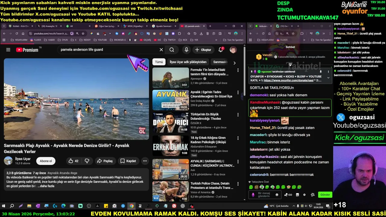Open options for the Thodex video
The height and width of the screenshot is (217, 386).
click(238, 115)
